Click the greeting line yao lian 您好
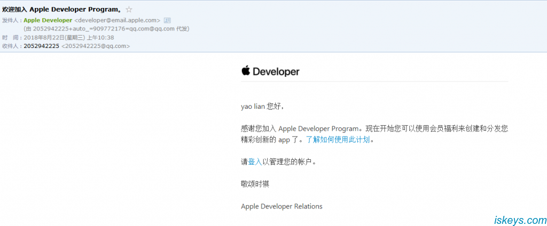 coord(262,106)
